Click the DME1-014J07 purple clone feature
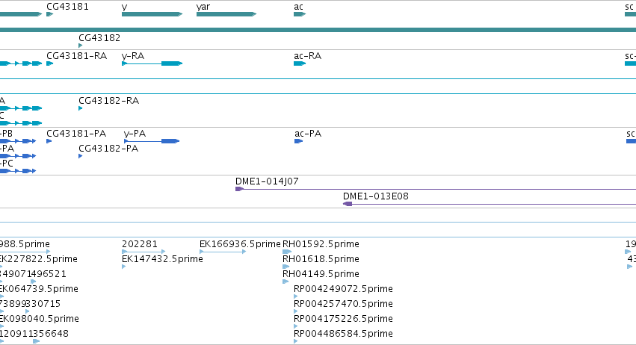The image size is (636, 345). [436, 189]
